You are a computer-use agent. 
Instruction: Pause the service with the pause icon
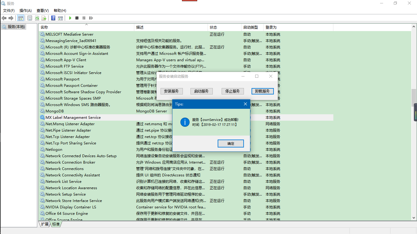84,18
